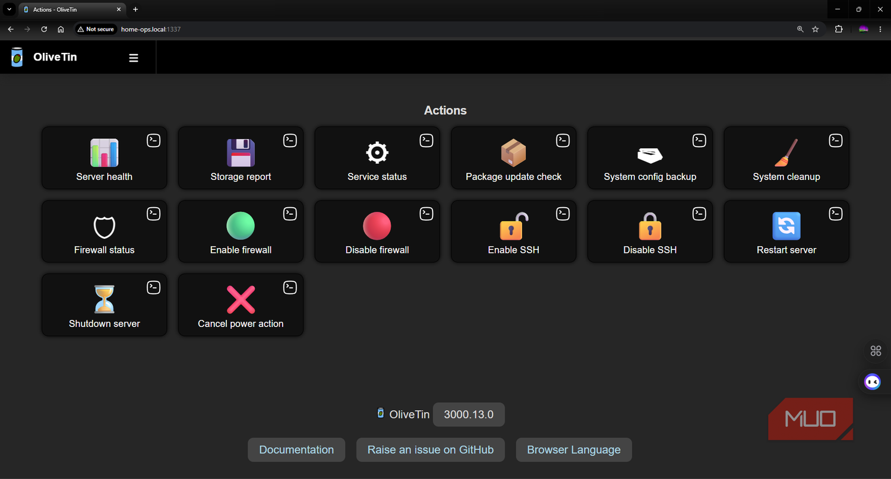
Task: Open terminal log icon on Firewall status card
Action: click(153, 214)
